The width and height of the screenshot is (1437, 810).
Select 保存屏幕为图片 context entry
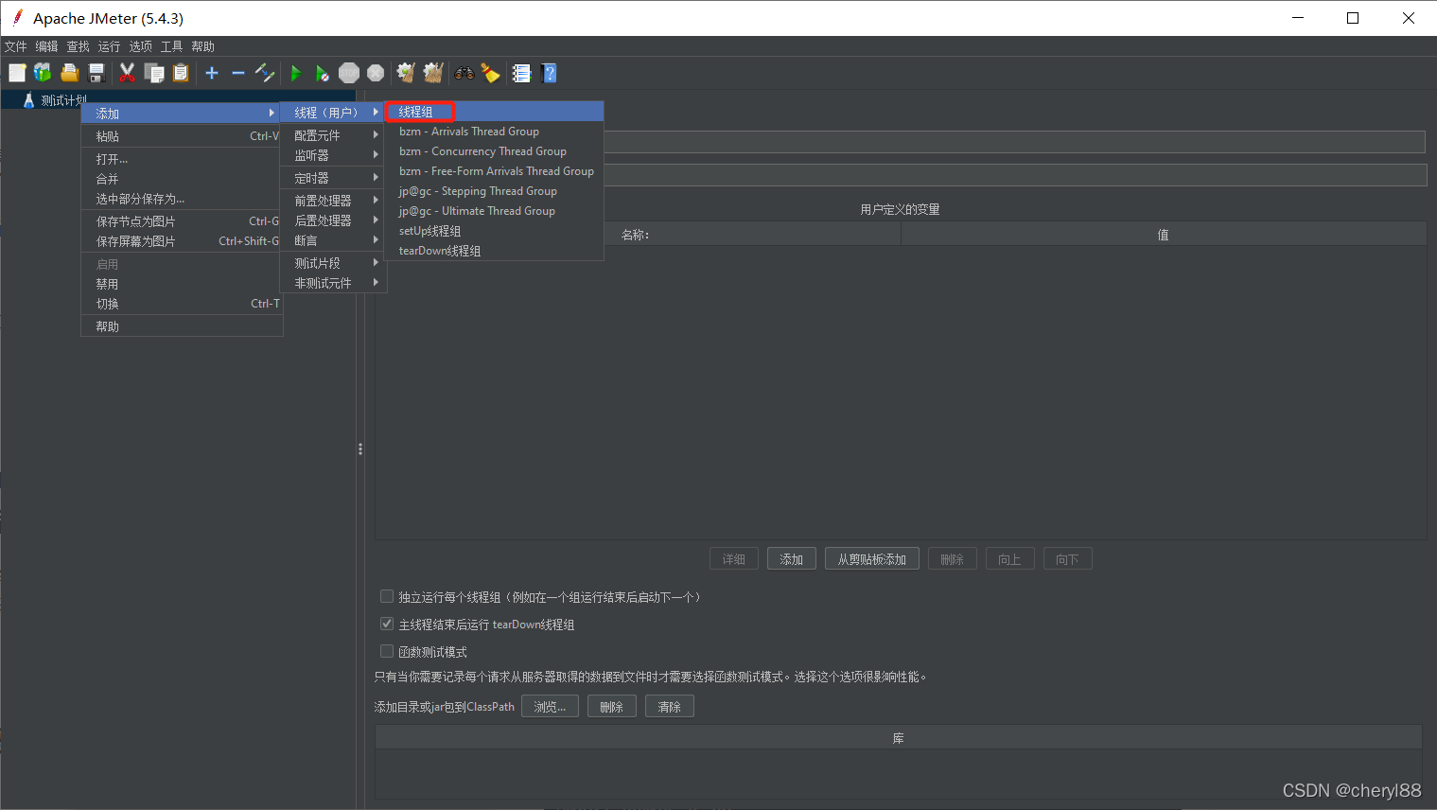[182, 241]
